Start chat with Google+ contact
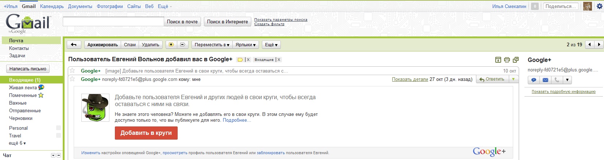Image resolution: width=604 pixels, height=160 pixels. pyautogui.click(x=534, y=80)
